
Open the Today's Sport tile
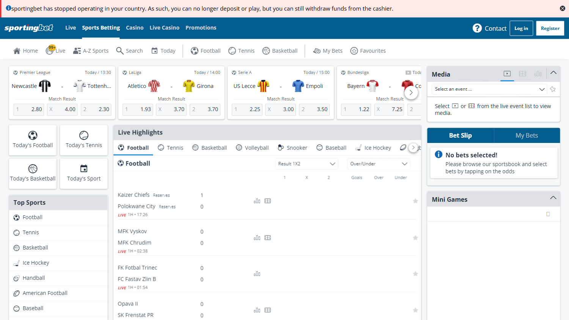point(84,174)
